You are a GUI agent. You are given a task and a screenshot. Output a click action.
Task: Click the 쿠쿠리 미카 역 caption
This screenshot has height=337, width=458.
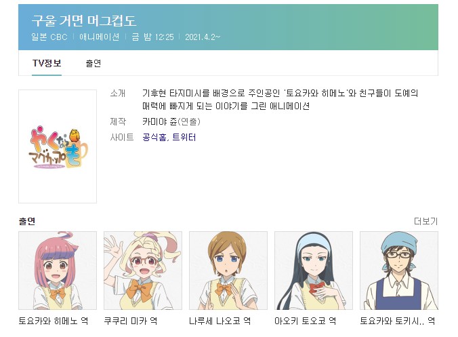[x=131, y=321]
